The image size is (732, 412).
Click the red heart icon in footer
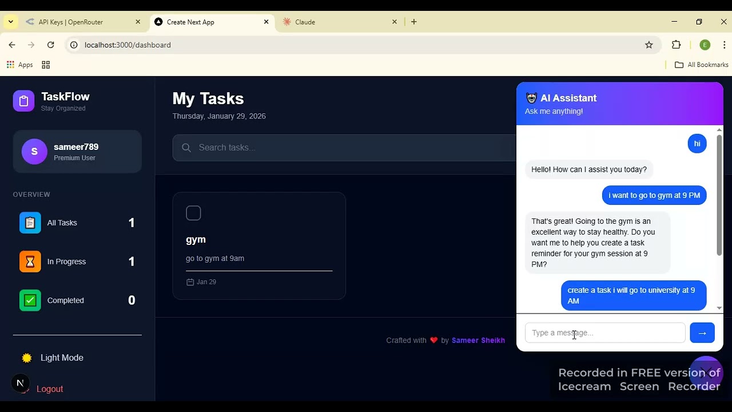433,340
